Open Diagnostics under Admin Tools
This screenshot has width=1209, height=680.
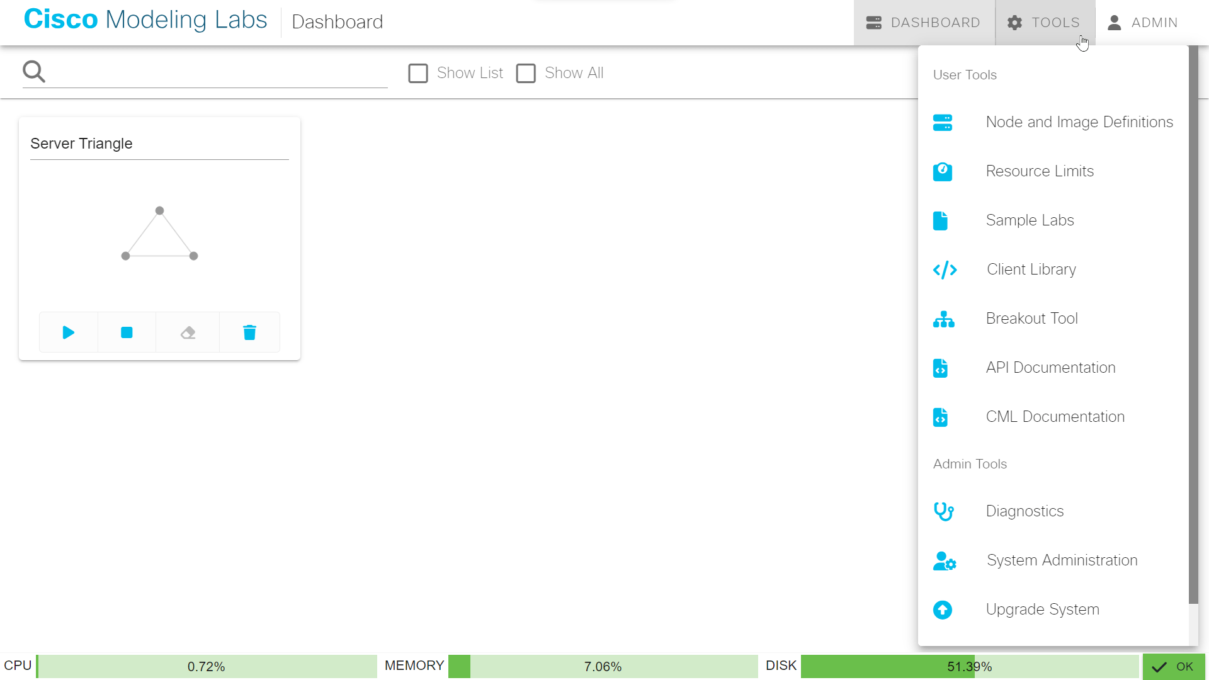click(1025, 511)
